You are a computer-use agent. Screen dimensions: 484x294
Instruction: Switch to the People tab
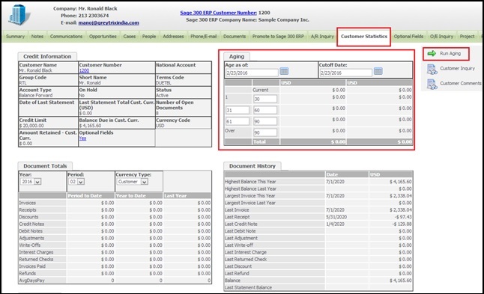click(149, 37)
